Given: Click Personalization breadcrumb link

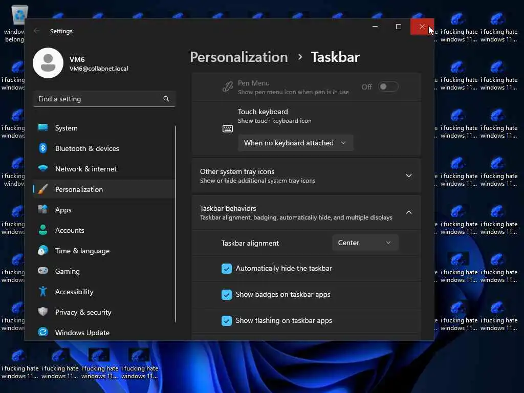Looking at the screenshot, I should [238, 57].
